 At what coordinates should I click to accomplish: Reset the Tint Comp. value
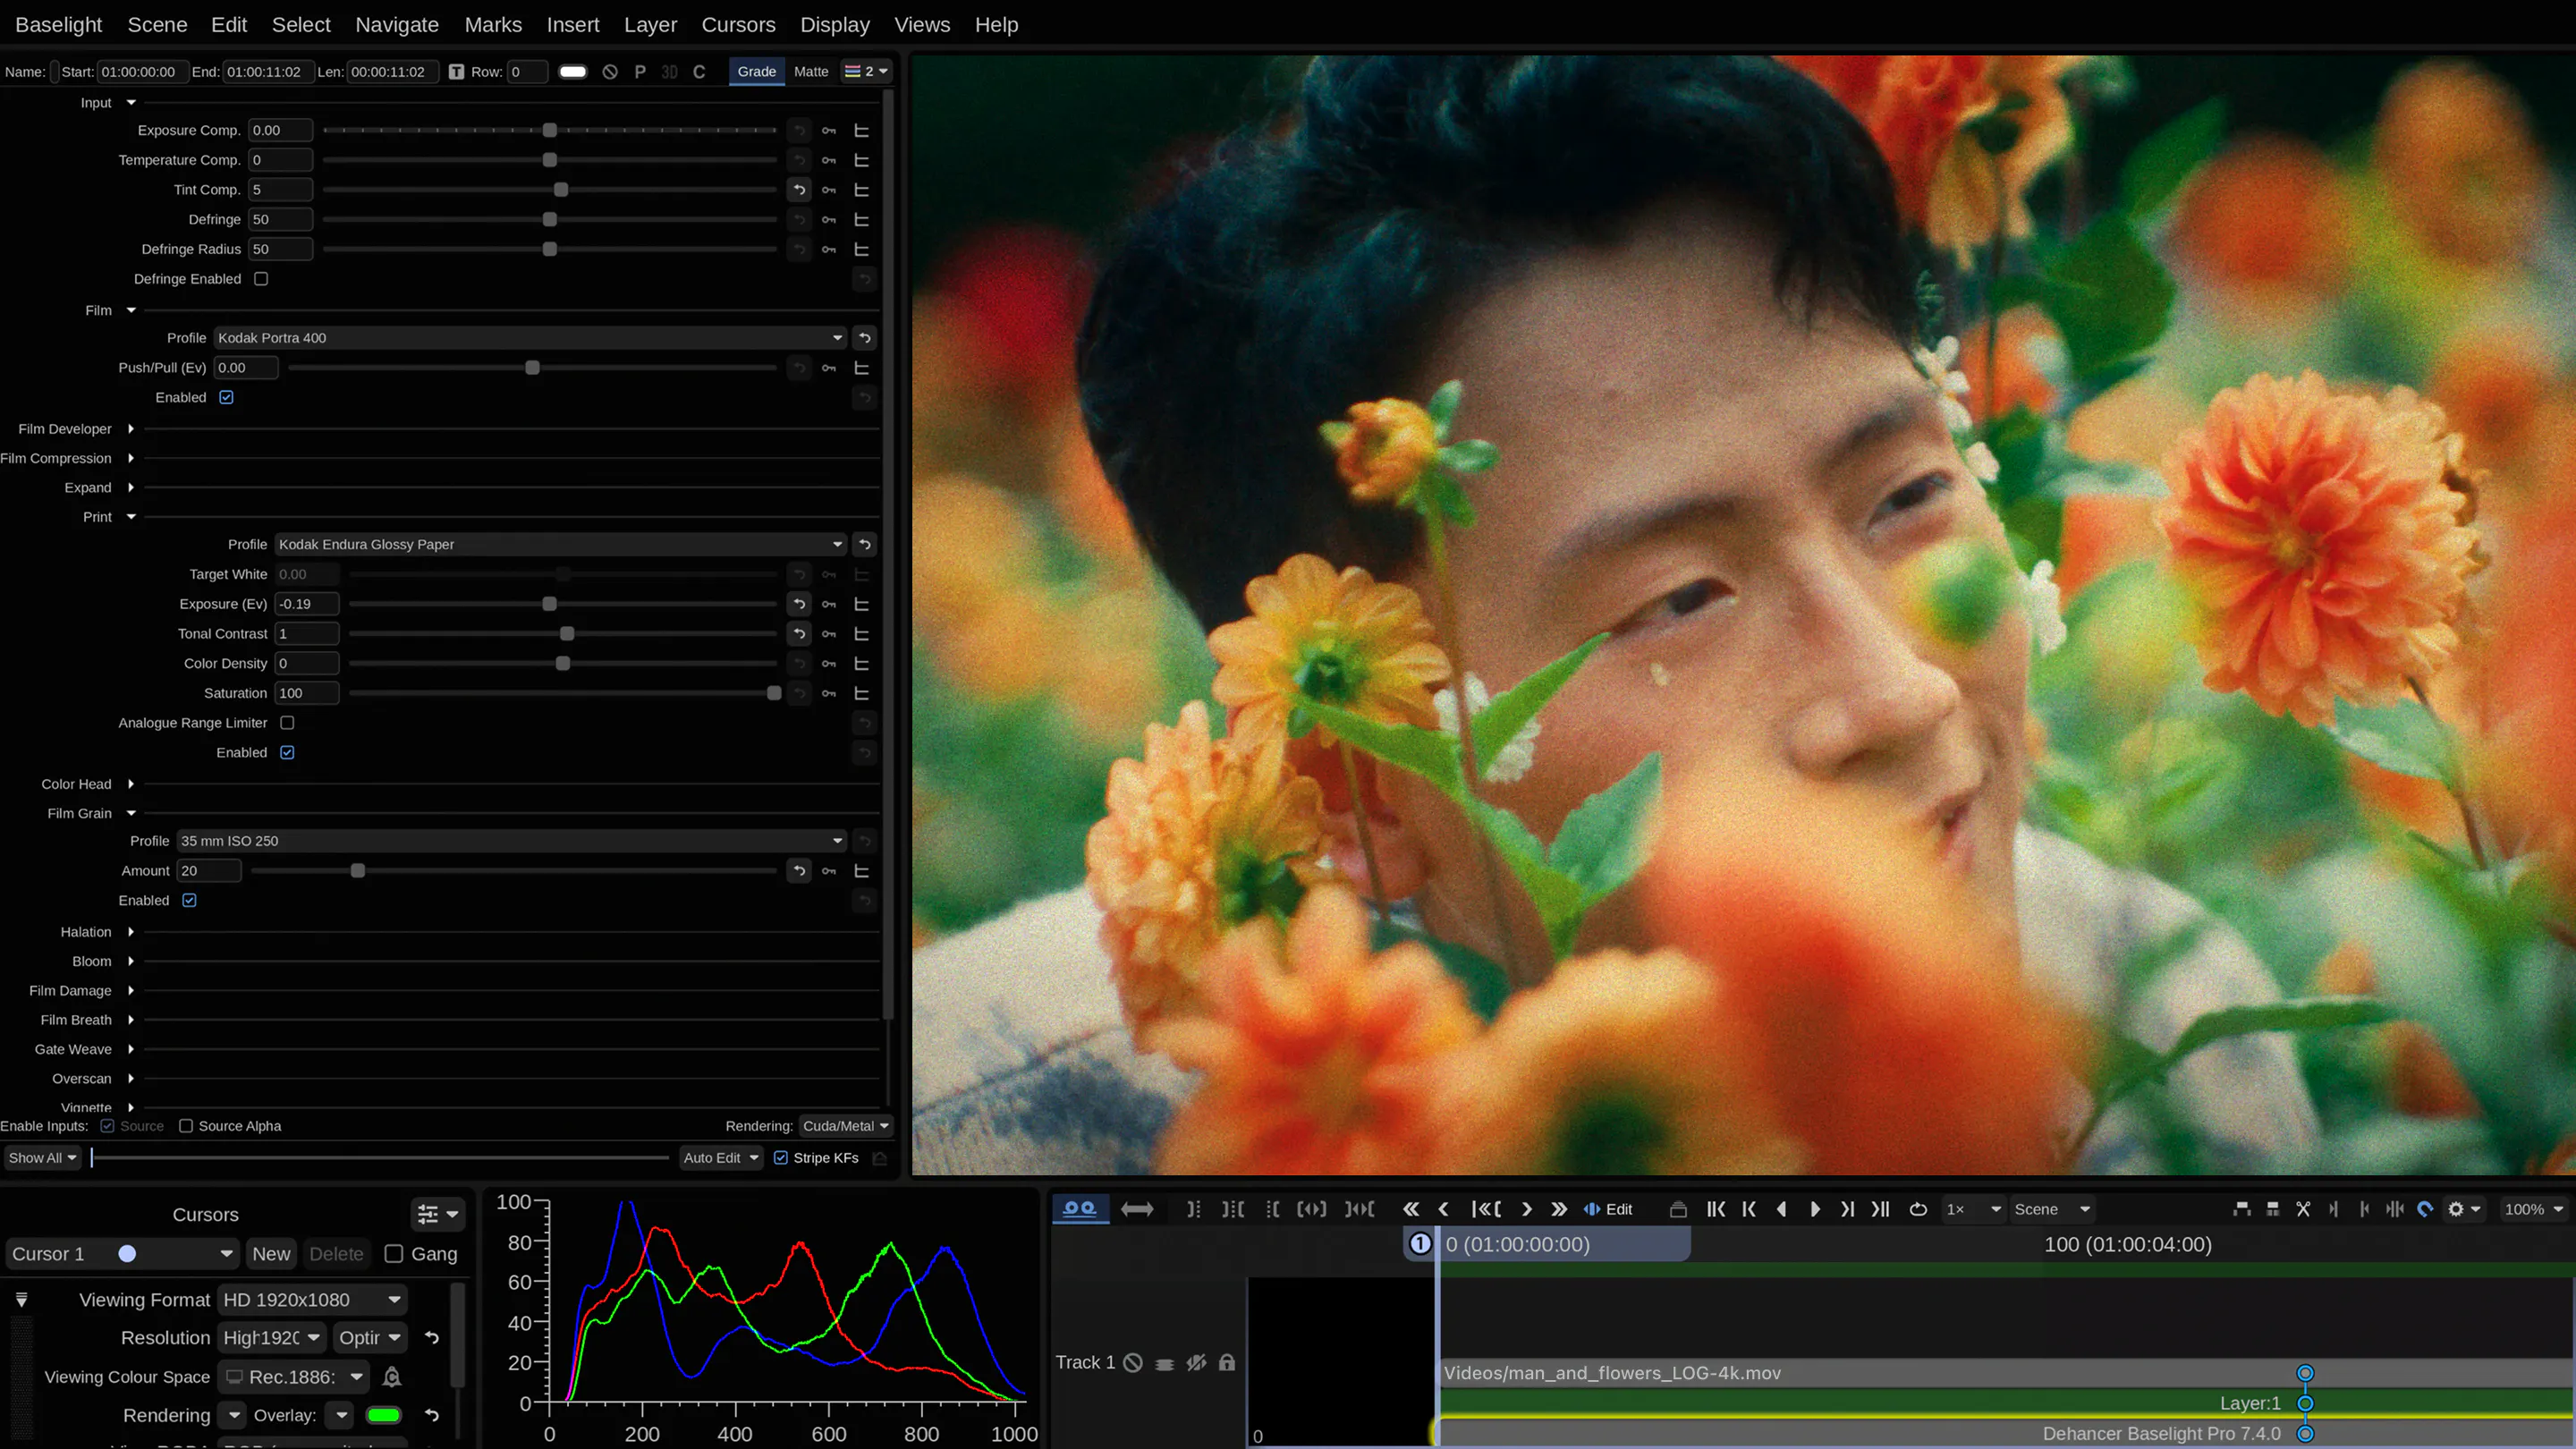tap(799, 190)
